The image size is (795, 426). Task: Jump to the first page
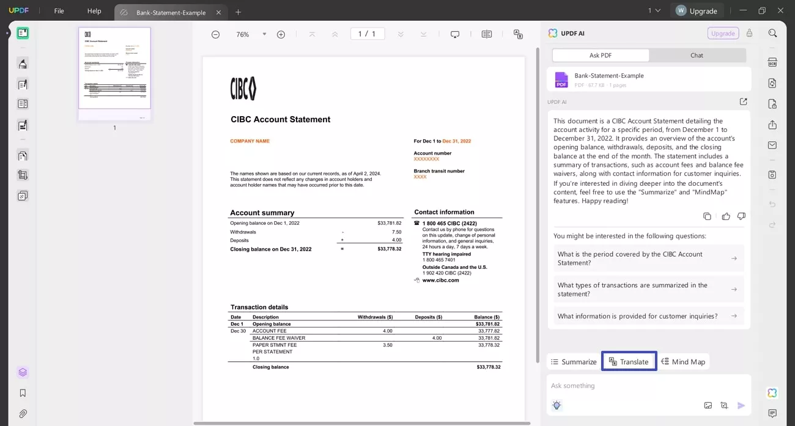pyautogui.click(x=312, y=34)
